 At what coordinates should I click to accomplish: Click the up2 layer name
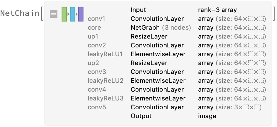coord(94,63)
